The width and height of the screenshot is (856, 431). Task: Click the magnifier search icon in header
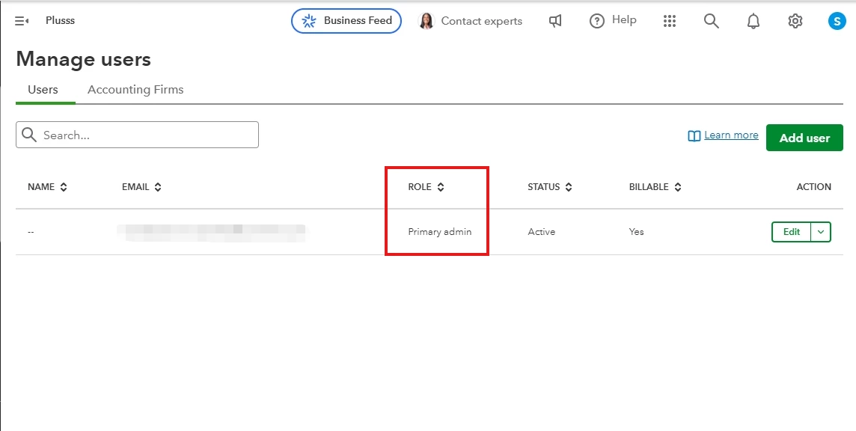(x=712, y=21)
